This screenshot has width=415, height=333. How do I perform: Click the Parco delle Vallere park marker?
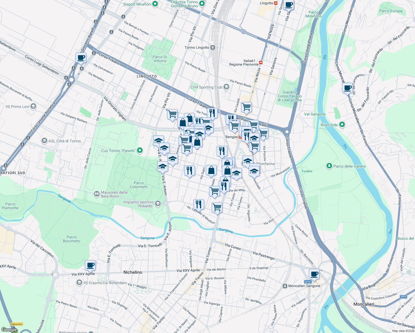pyautogui.click(x=329, y=166)
